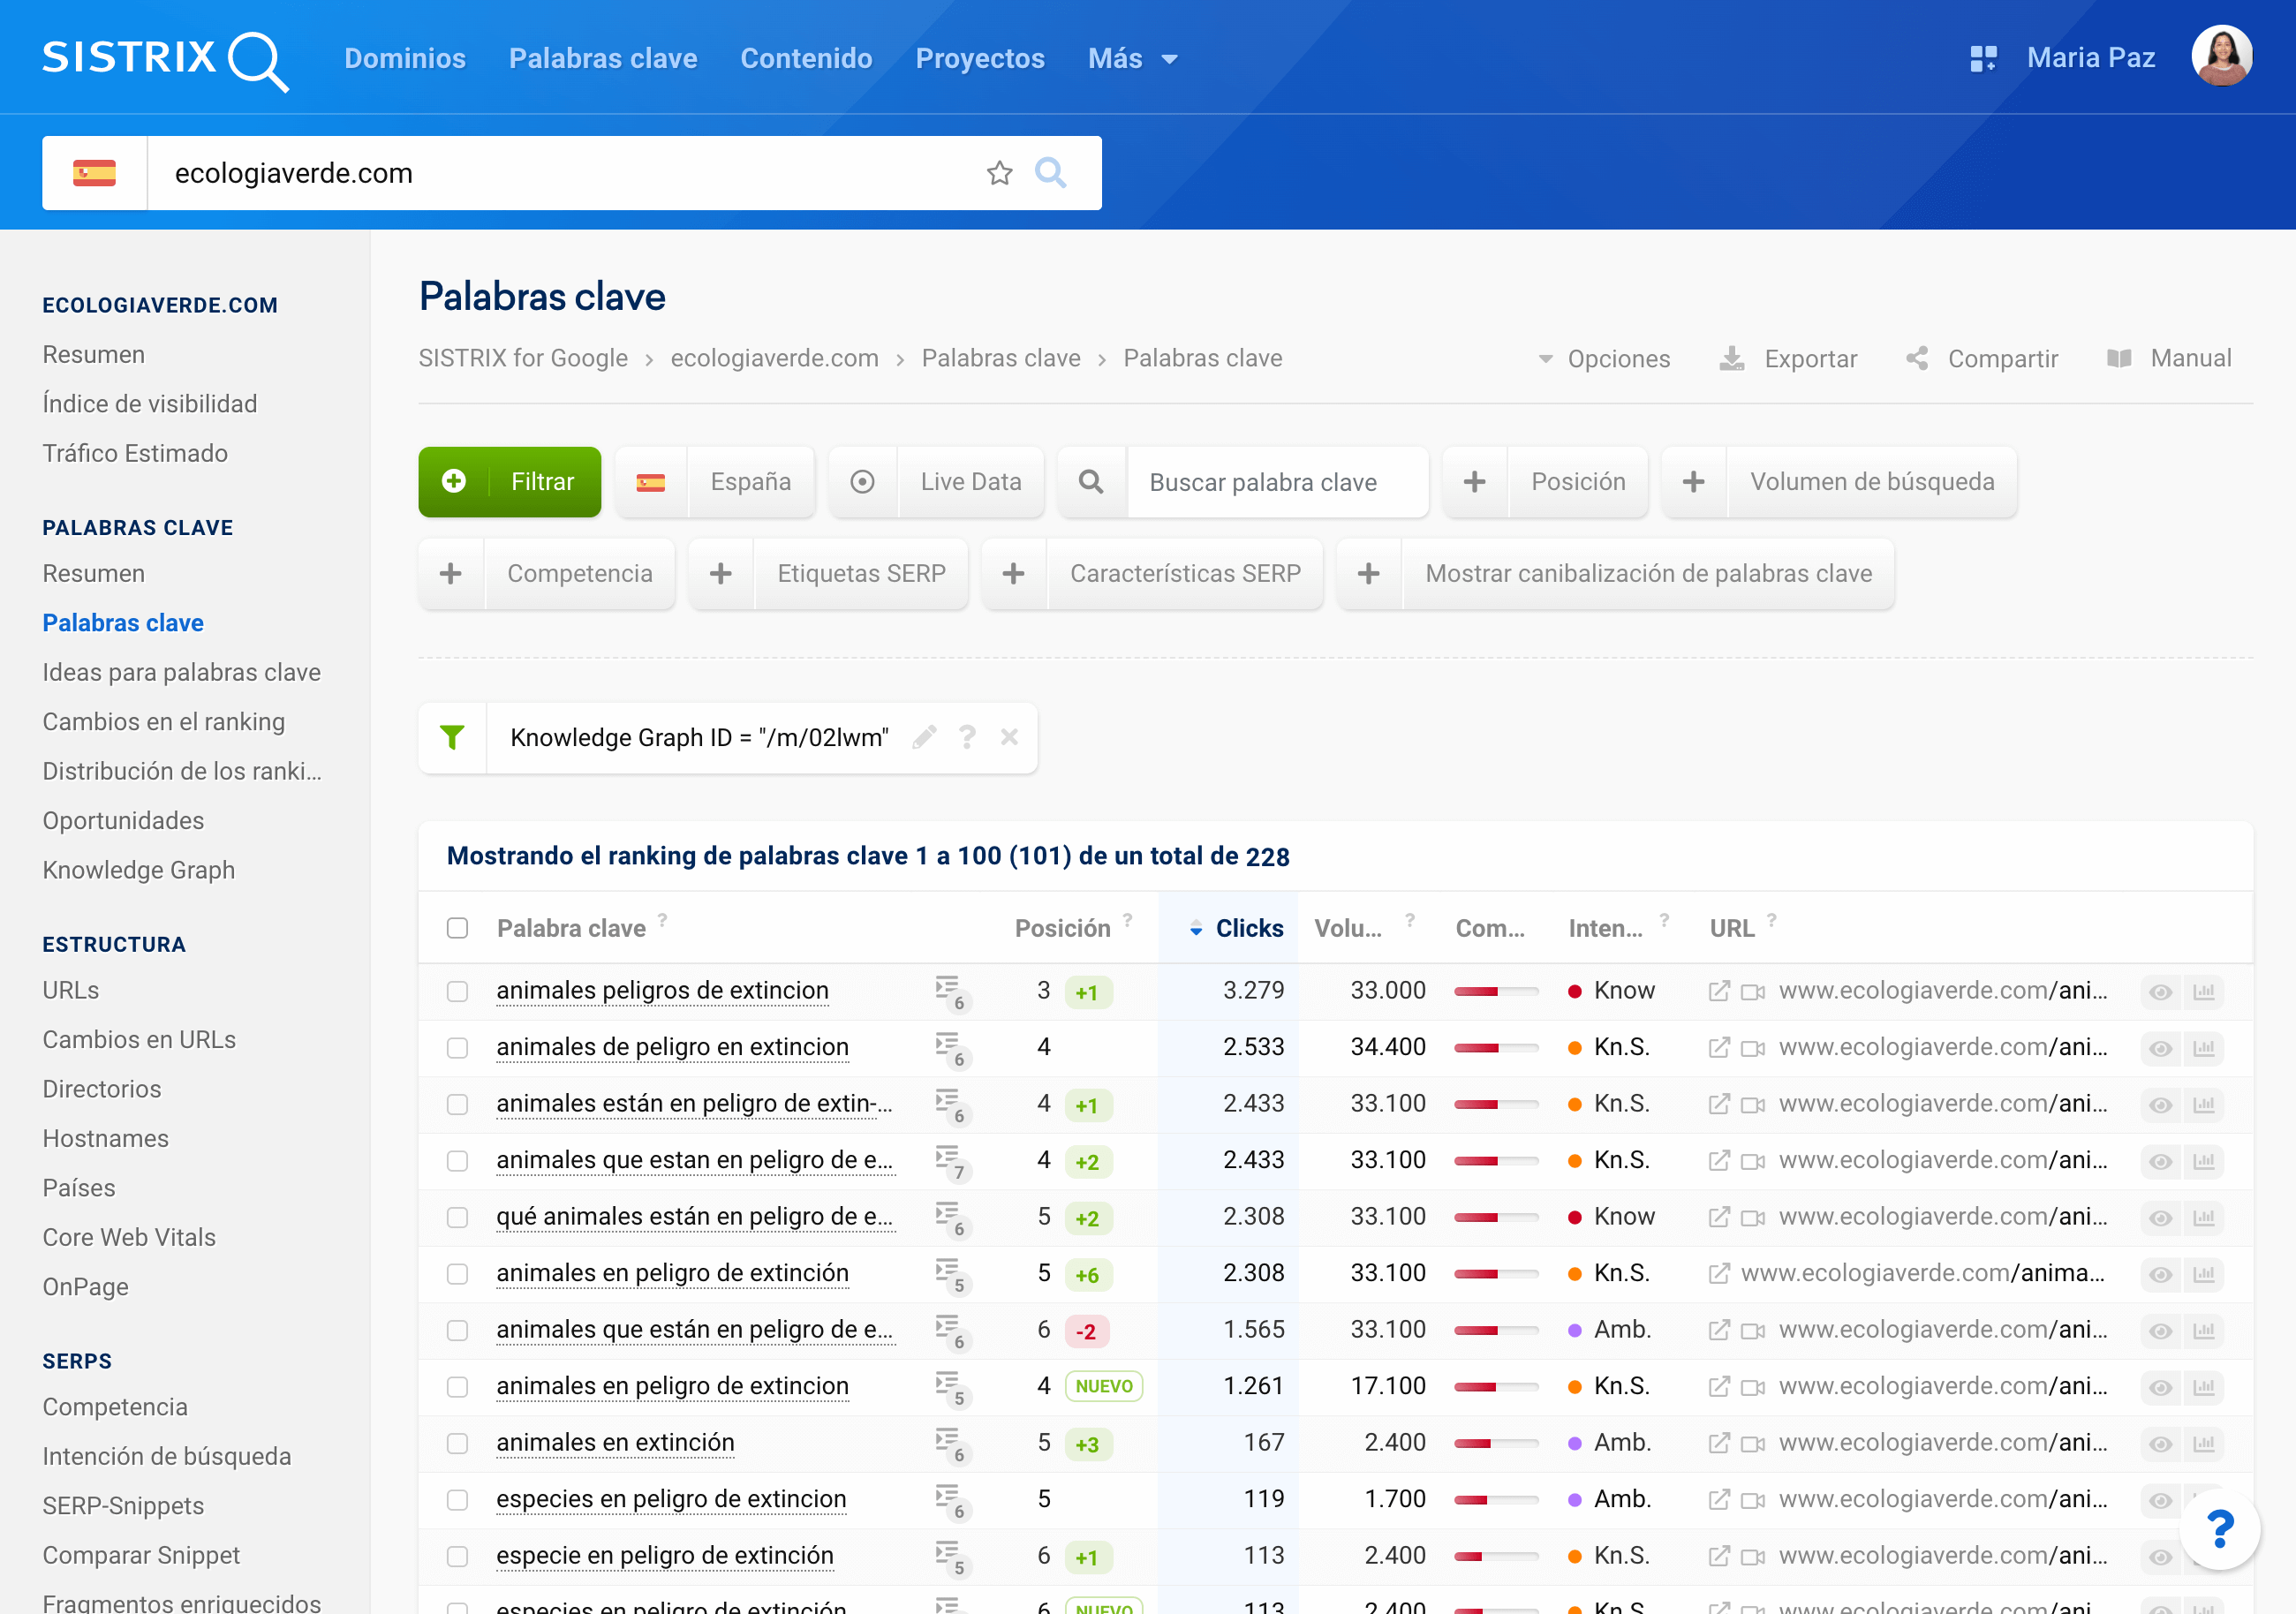Expand the Más dropdown menu
This screenshot has width=2296, height=1614.
point(1132,58)
